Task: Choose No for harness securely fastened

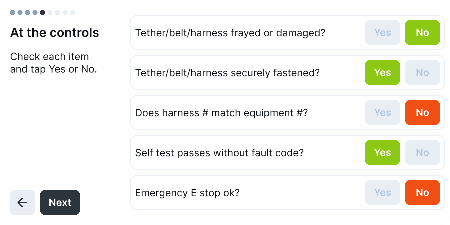Action: coord(422,72)
